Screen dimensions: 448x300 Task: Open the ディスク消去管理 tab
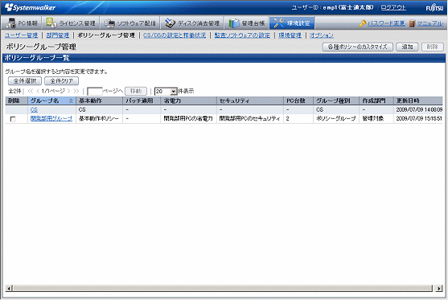click(192, 23)
